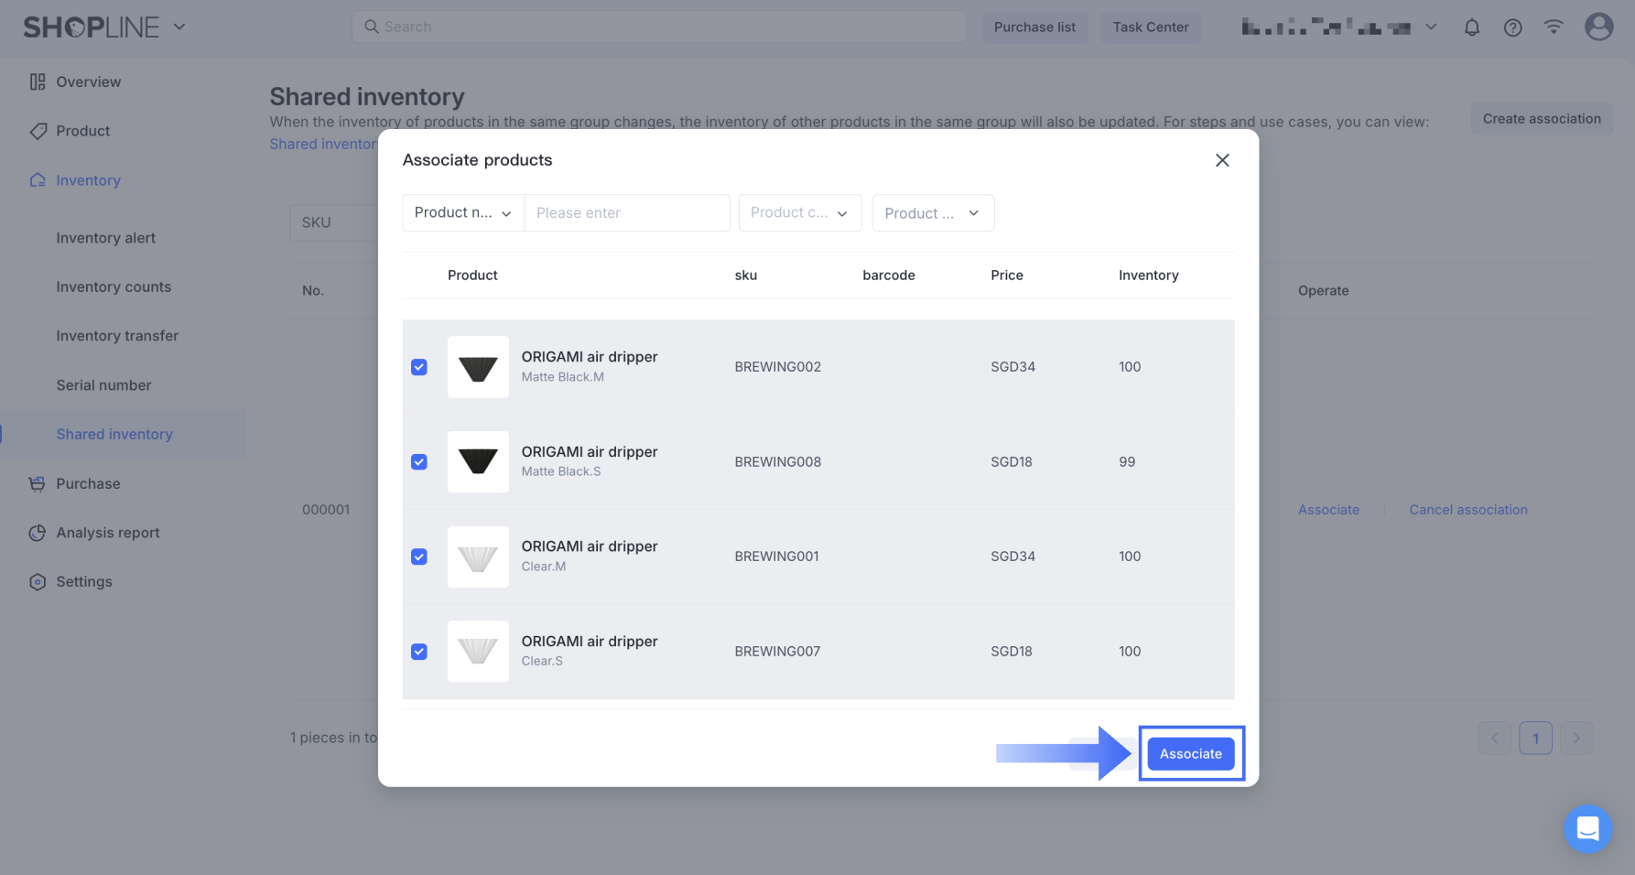Viewport: 1635px width, 875px height.
Task: Select Purchase from the sidebar menu
Action: point(88,484)
